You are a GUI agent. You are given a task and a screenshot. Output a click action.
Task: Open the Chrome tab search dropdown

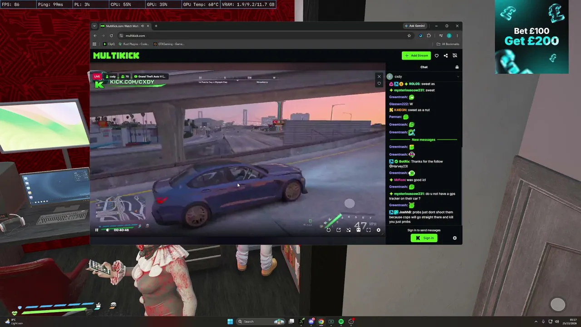[x=94, y=26]
